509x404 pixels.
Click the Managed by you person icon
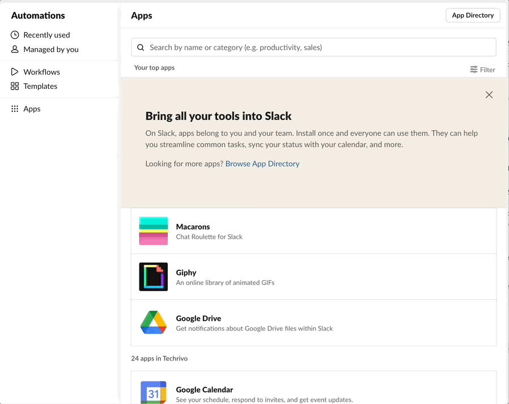tap(15, 49)
